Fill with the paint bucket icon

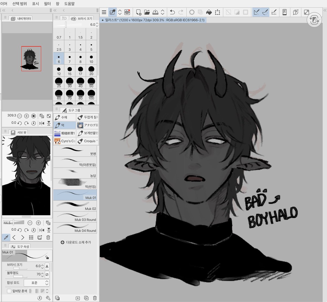[209, 12]
